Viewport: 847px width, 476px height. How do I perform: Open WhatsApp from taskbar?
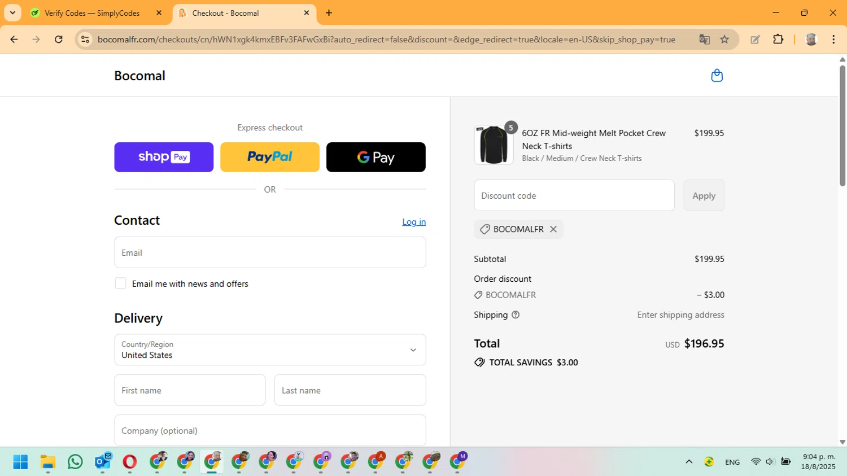tap(75, 462)
